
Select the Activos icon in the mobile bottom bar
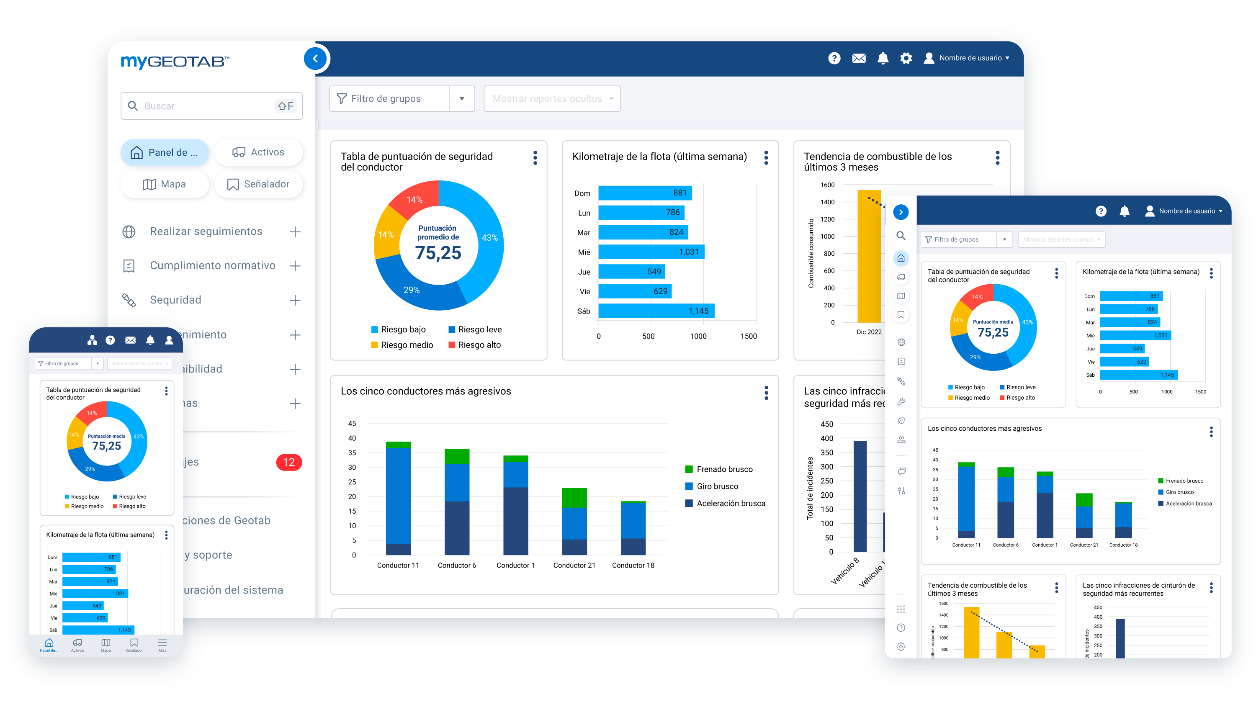[x=77, y=645]
